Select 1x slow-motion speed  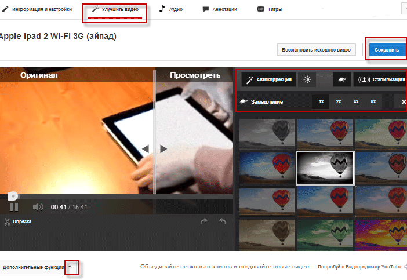click(x=321, y=101)
